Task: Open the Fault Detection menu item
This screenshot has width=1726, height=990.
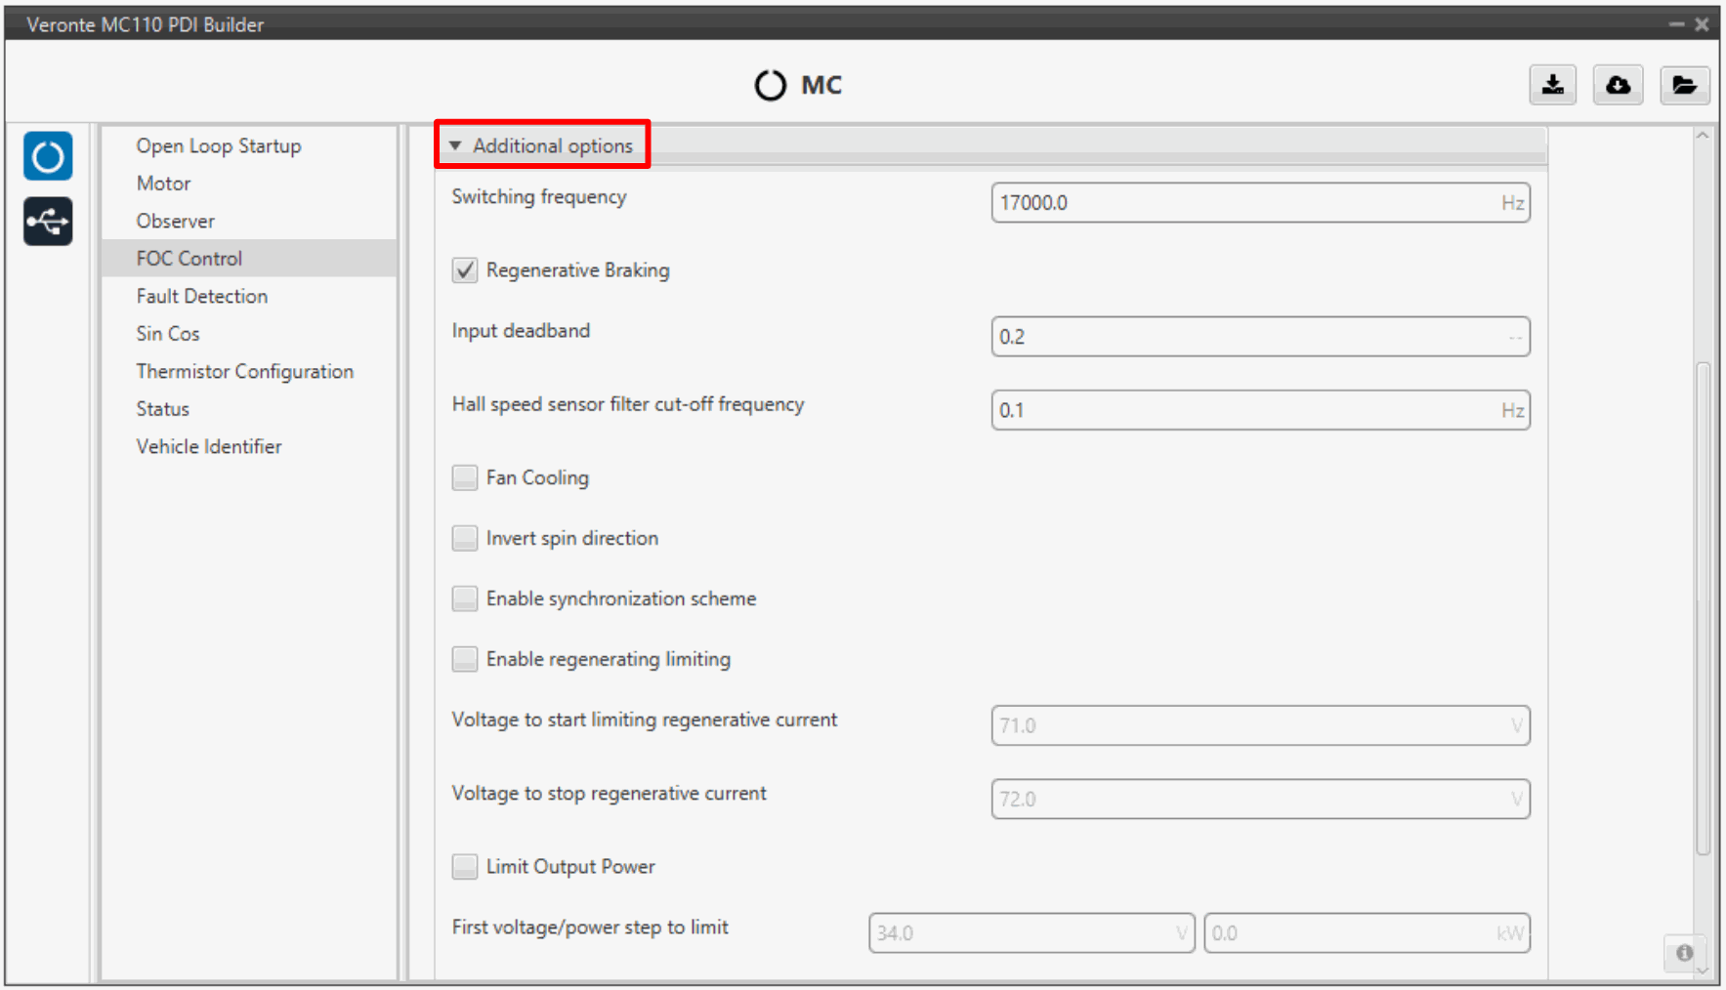Action: click(x=201, y=296)
